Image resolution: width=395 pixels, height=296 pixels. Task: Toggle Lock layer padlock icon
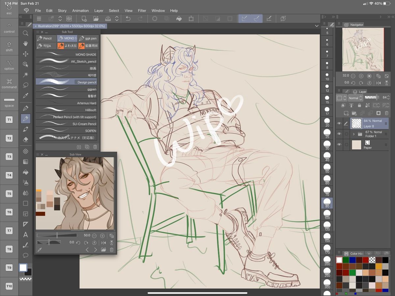click(359, 105)
